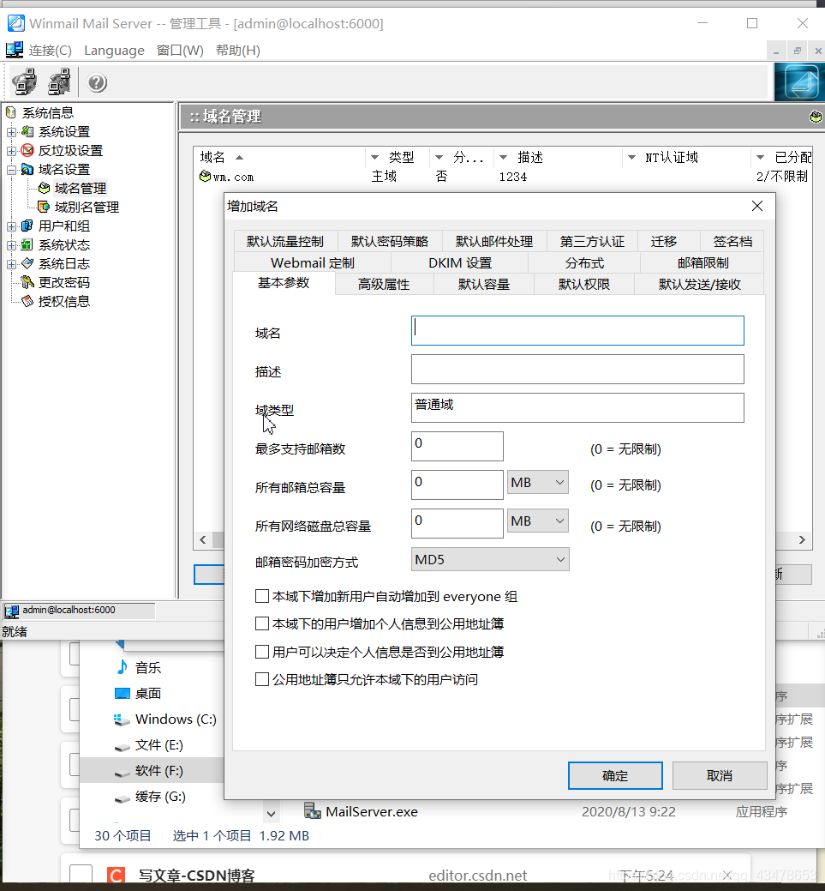The width and height of the screenshot is (825, 891).
Task: Toggle checkbox beside 写文章-CSDN博客 entry
Action: coord(81,875)
